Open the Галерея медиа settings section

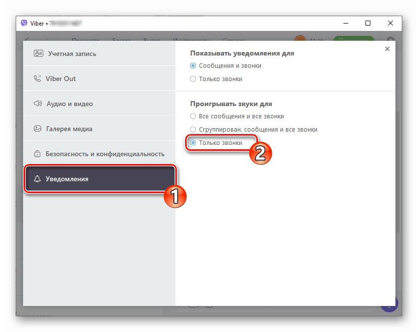point(99,129)
